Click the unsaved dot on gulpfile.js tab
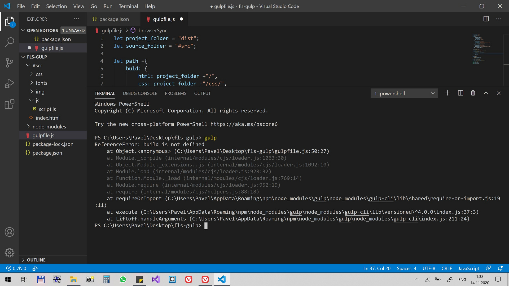The height and width of the screenshot is (286, 509). 181,19
